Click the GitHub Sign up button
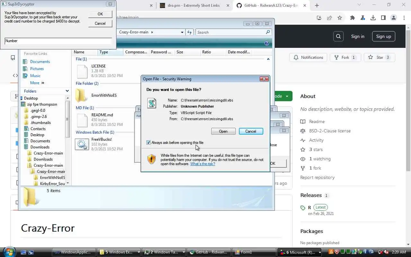The height and width of the screenshot is (257, 411). [383, 36]
